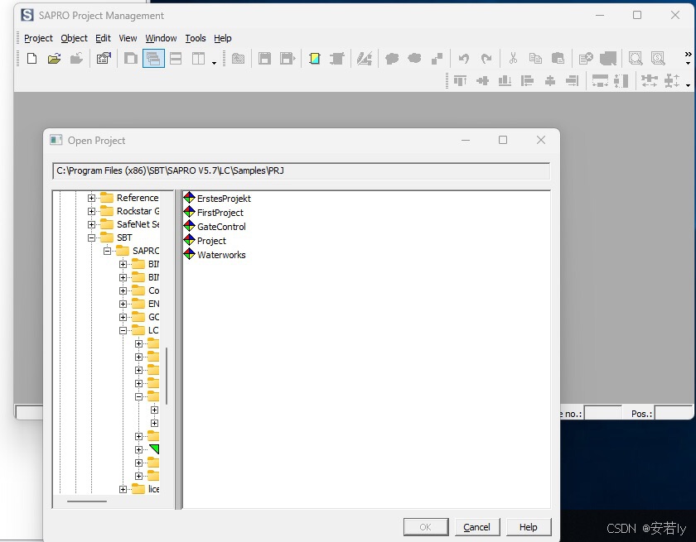Open the project Properties toolbar icon
Image resolution: width=696 pixels, height=542 pixels.
click(x=104, y=59)
